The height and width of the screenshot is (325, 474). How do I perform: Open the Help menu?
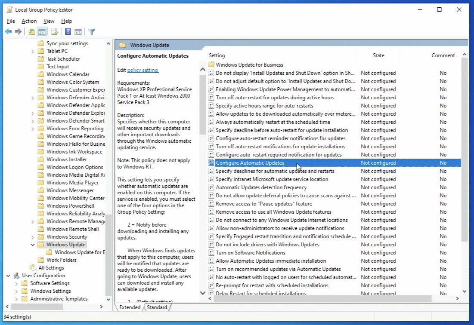(x=66, y=21)
